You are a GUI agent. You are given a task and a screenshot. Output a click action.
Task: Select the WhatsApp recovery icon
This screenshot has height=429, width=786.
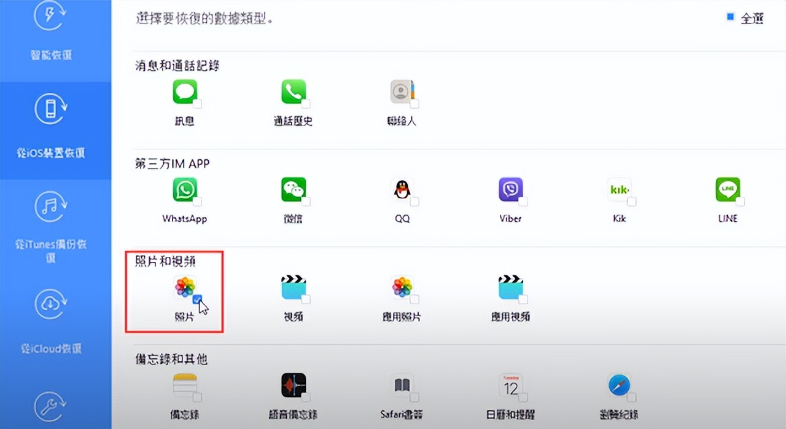click(185, 189)
